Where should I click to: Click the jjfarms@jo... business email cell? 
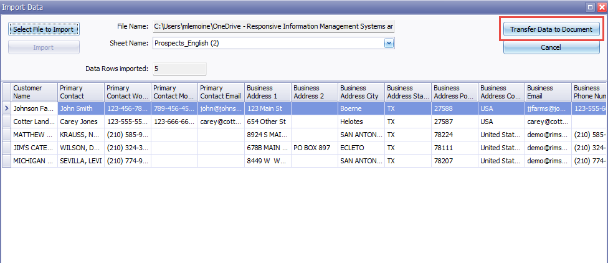click(x=548, y=108)
